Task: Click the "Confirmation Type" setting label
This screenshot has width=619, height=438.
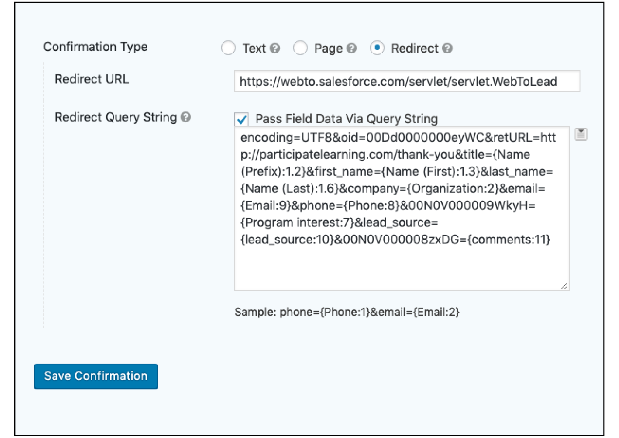Action: coord(95,47)
